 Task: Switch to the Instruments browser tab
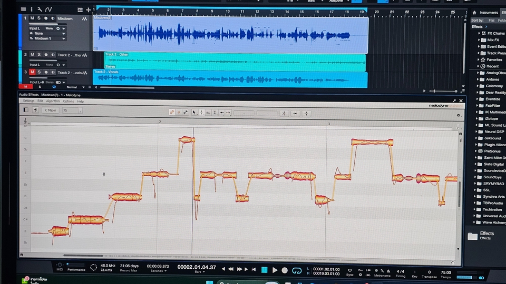pyautogui.click(x=488, y=13)
